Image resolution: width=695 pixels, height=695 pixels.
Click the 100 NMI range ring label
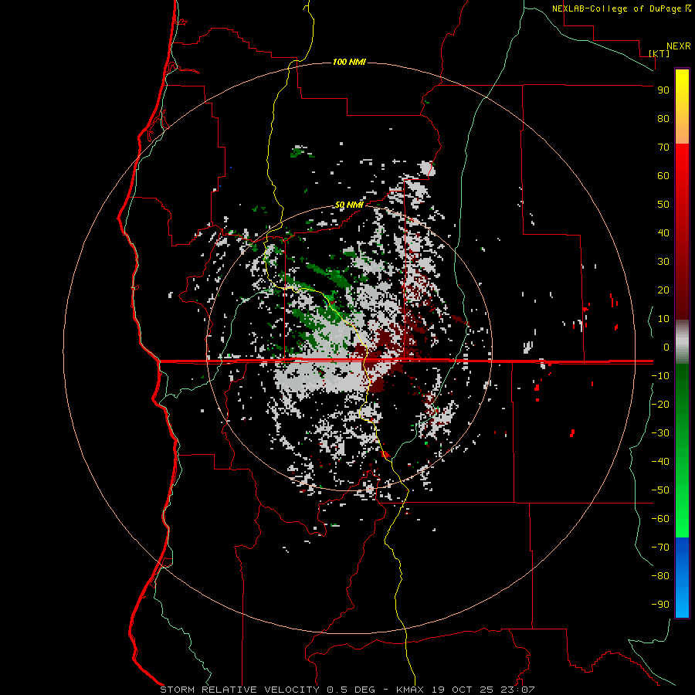point(349,62)
